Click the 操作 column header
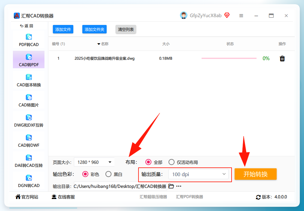Image resolution: width=304 pixels, height=211 pixels. [x=282, y=44]
